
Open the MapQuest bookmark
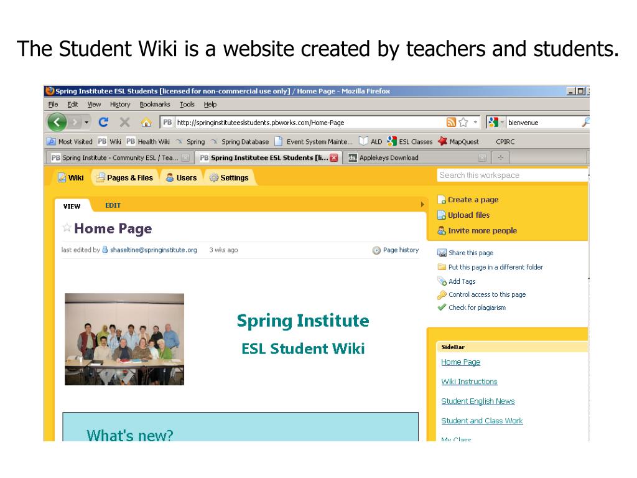(458, 141)
